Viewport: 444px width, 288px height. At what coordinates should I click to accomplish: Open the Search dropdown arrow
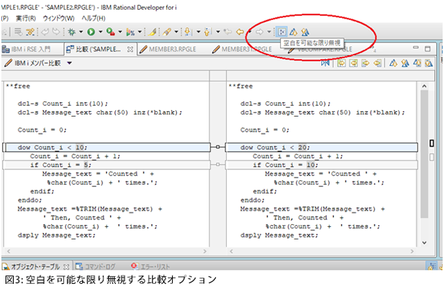[176, 32]
